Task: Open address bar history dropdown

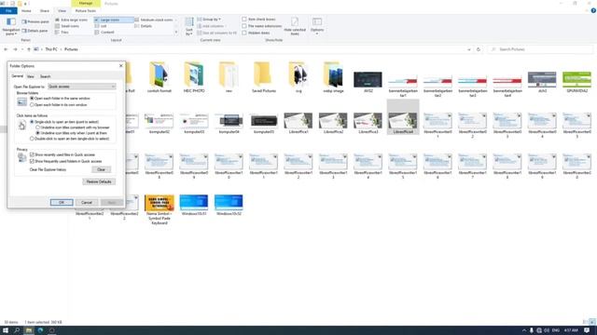Action: (468, 49)
